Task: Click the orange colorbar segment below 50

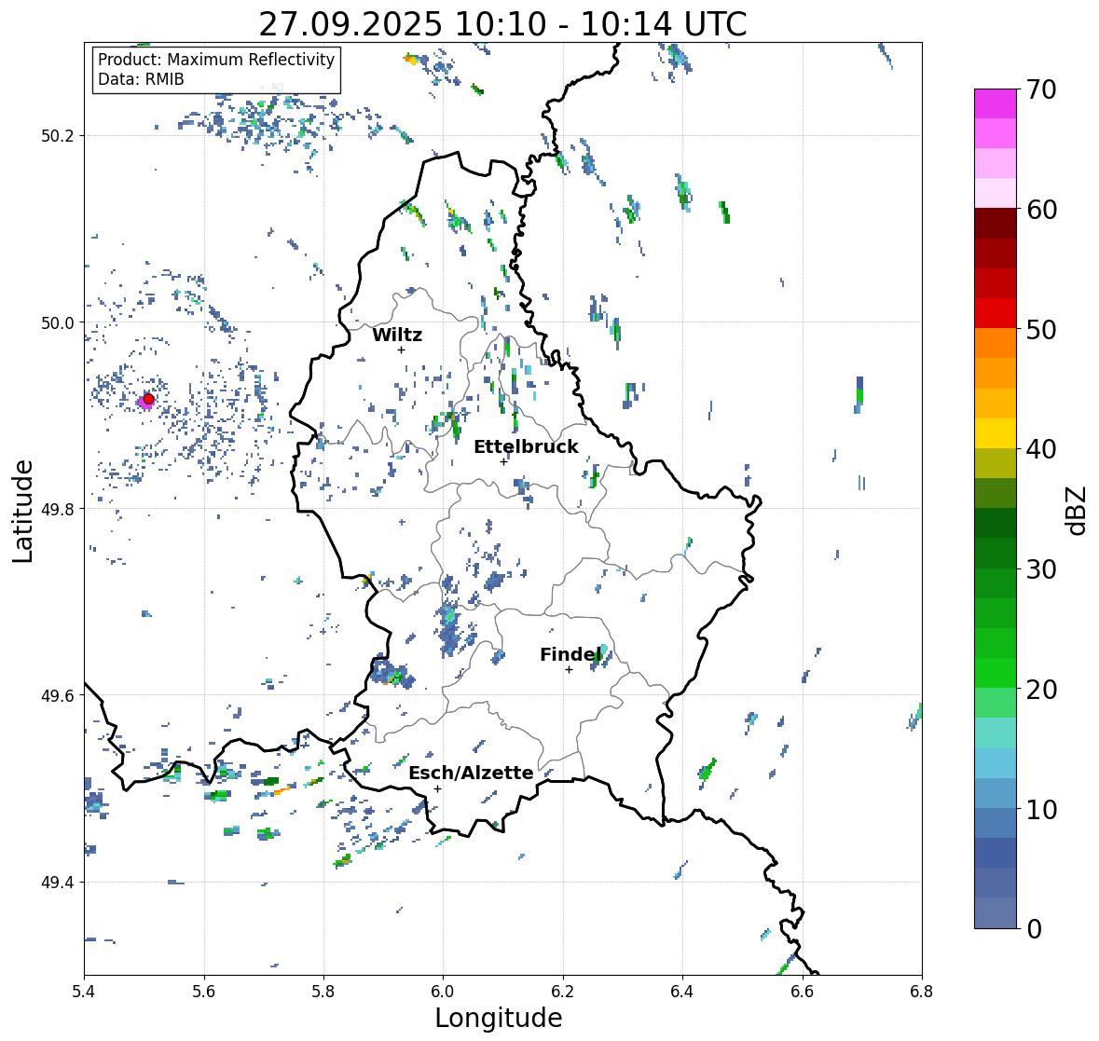Action: 996,343
